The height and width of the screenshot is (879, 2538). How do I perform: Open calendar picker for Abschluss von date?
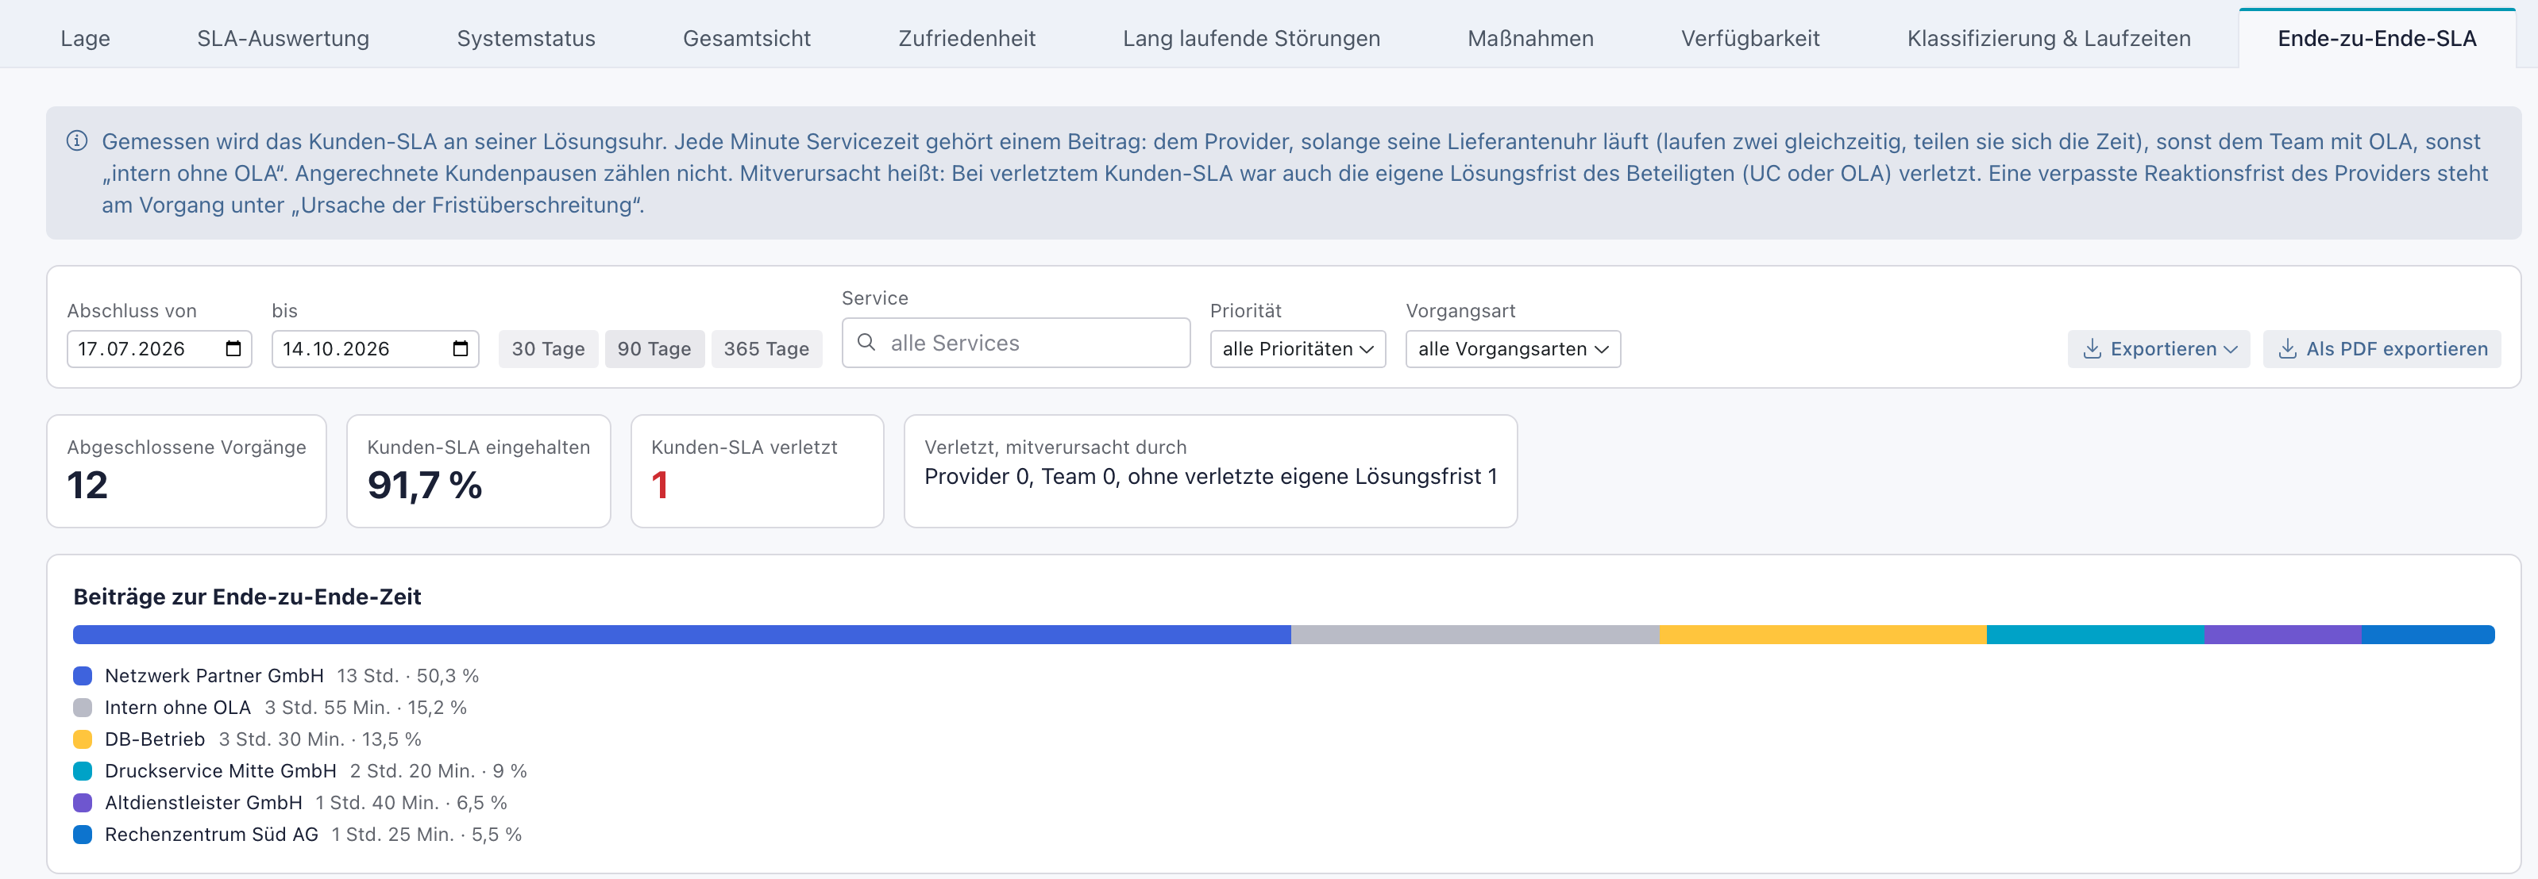(233, 348)
